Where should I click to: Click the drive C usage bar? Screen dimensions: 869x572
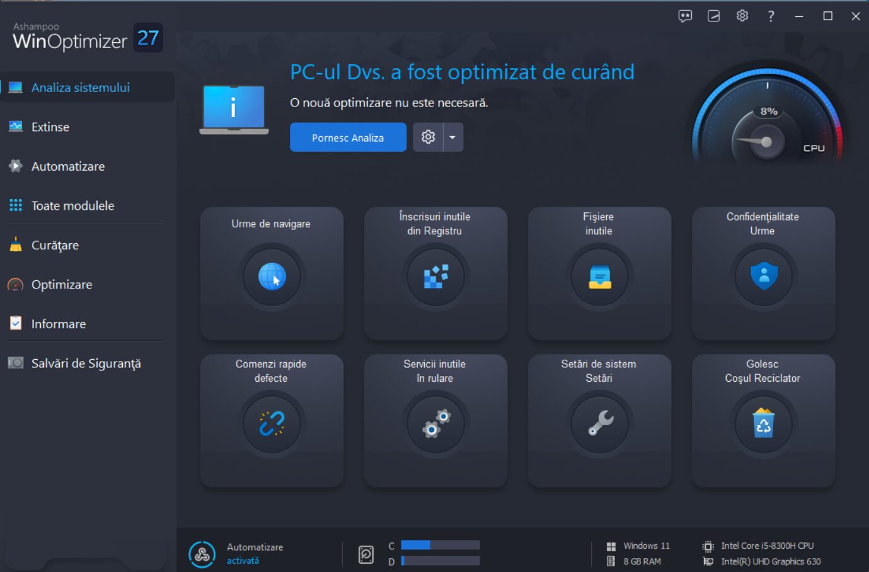(x=440, y=546)
